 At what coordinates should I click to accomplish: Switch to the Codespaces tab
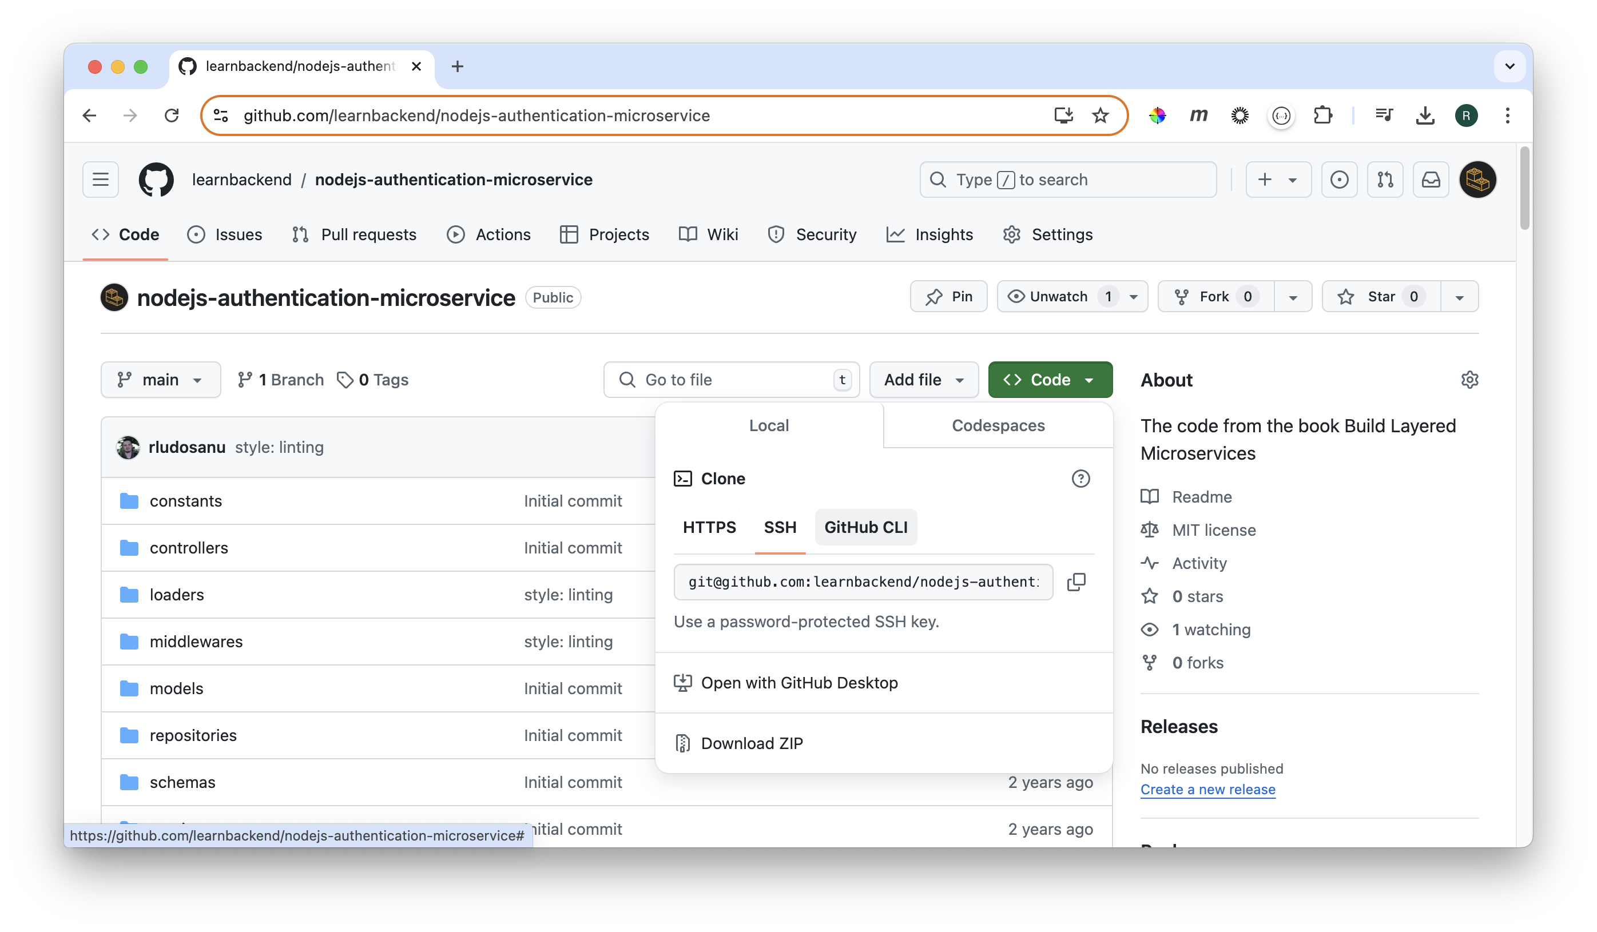998,425
